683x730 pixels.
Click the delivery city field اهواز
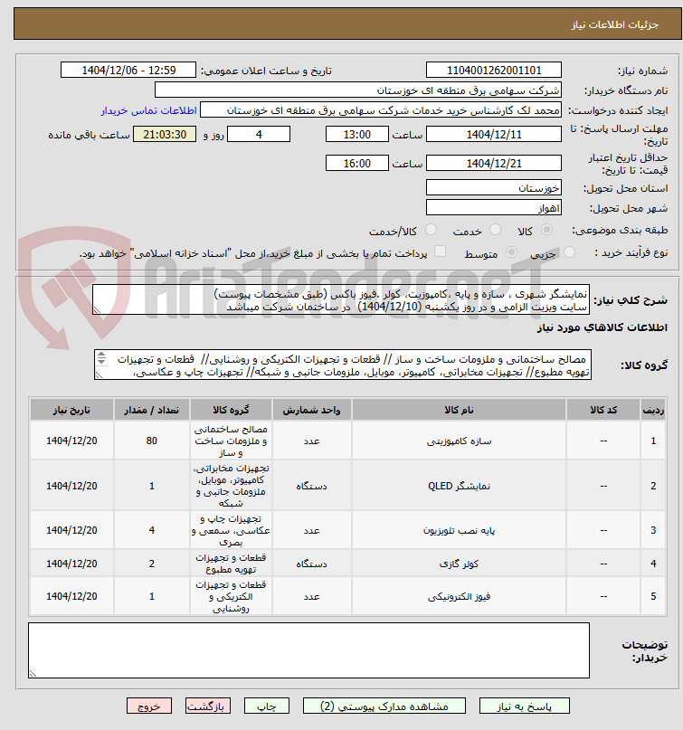pyautogui.click(x=494, y=208)
